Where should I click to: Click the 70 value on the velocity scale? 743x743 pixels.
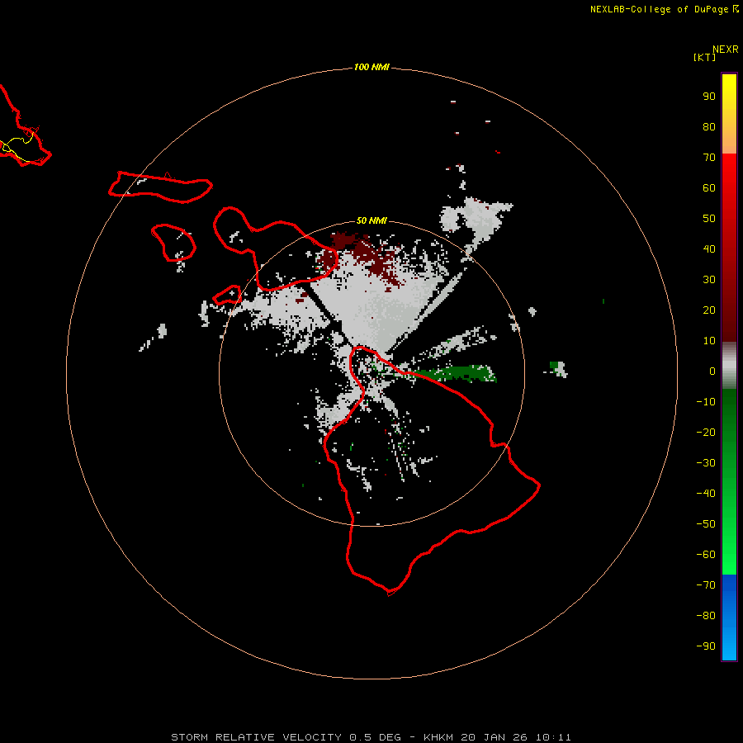[x=709, y=158]
